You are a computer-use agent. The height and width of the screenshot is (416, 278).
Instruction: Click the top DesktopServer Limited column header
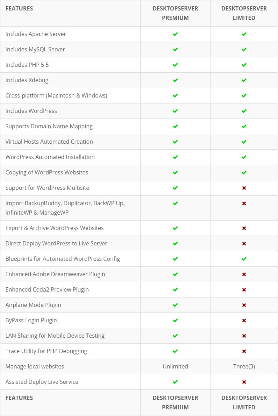[x=244, y=13]
